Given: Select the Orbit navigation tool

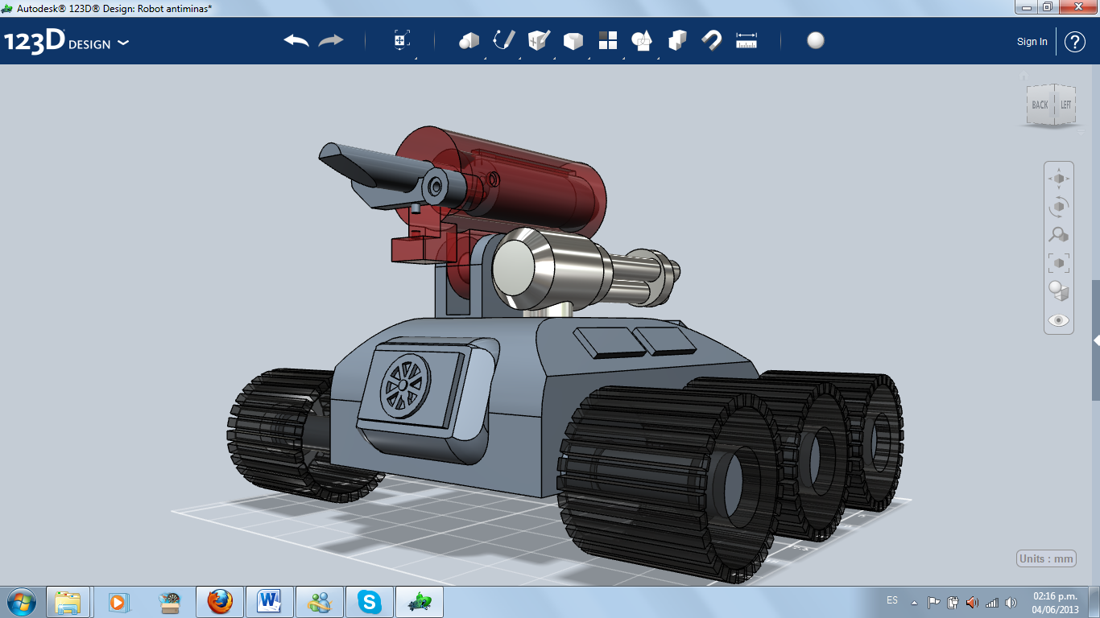Looking at the screenshot, I should [1059, 206].
